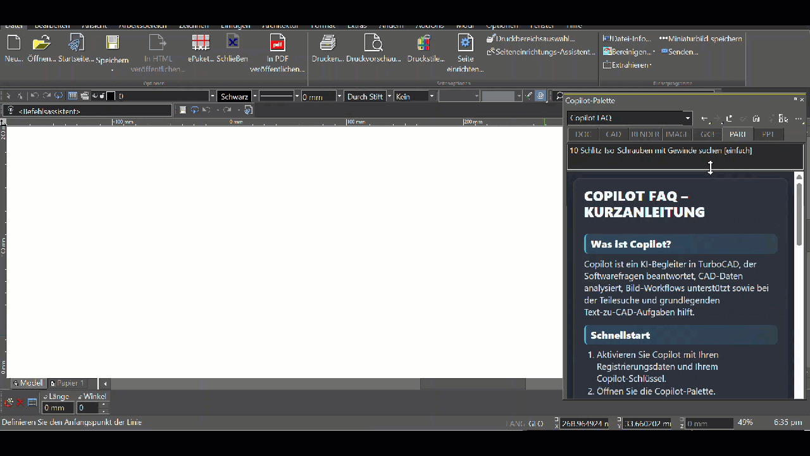Select the Papier 1 tab

click(x=67, y=383)
